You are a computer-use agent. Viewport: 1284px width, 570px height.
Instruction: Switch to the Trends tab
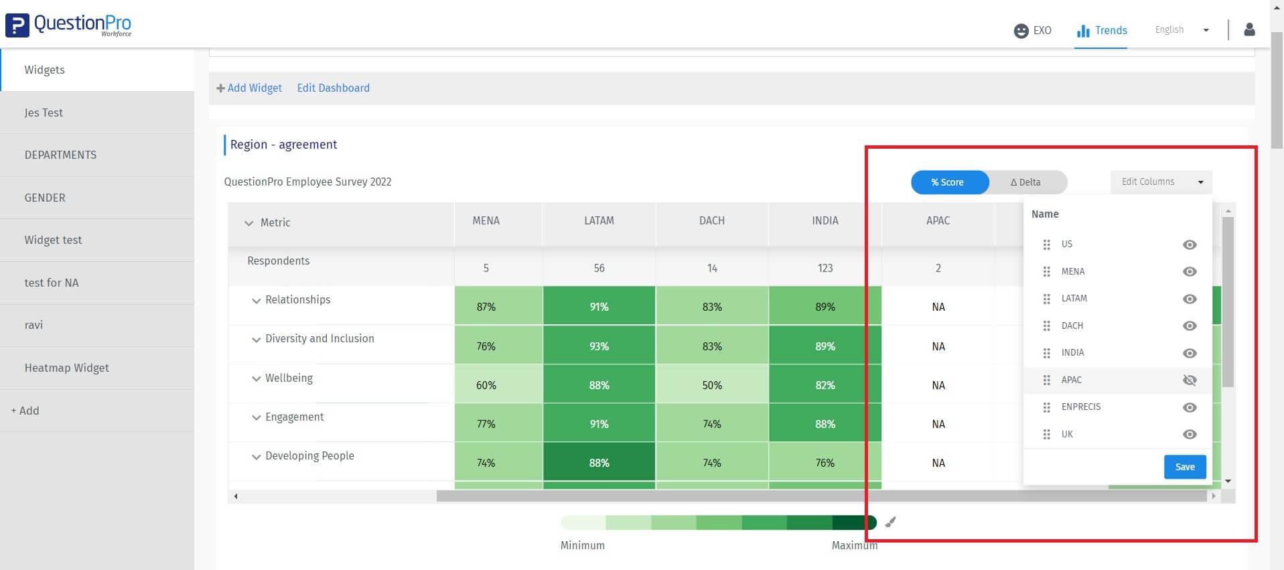tap(1102, 31)
